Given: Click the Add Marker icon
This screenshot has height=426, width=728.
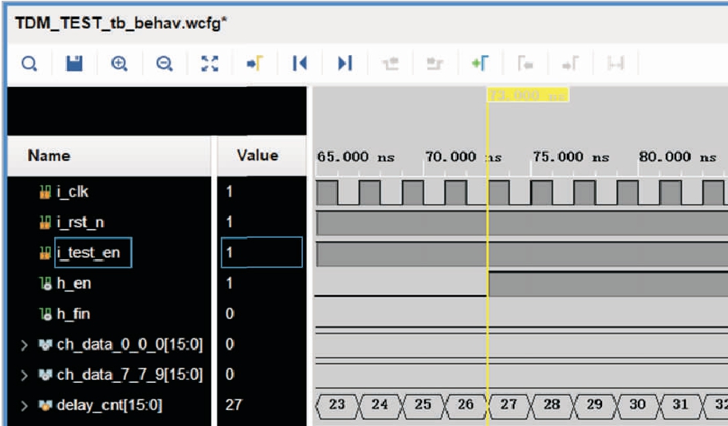Looking at the screenshot, I should (480, 63).
